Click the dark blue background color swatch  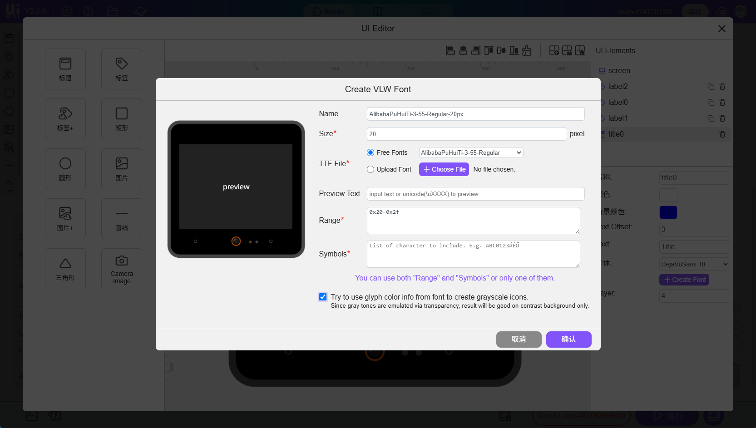(x=668, y=212)
